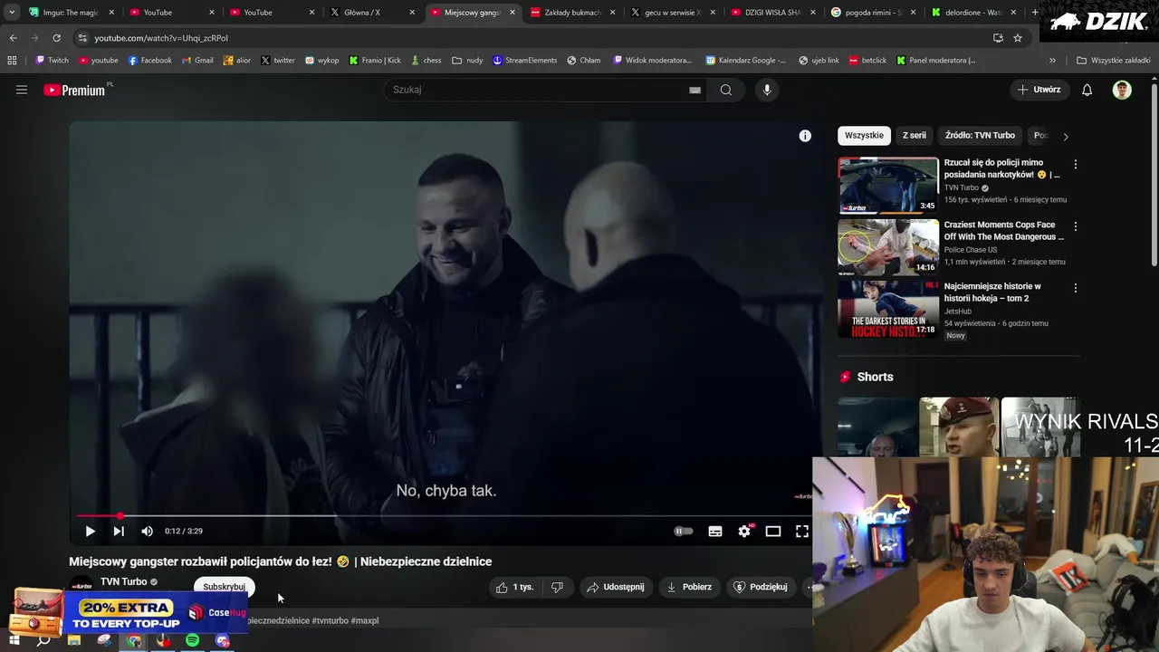Open options for Craziest Moments Cops video
The image size is (1159, 652).
(x=1076, y=226)
